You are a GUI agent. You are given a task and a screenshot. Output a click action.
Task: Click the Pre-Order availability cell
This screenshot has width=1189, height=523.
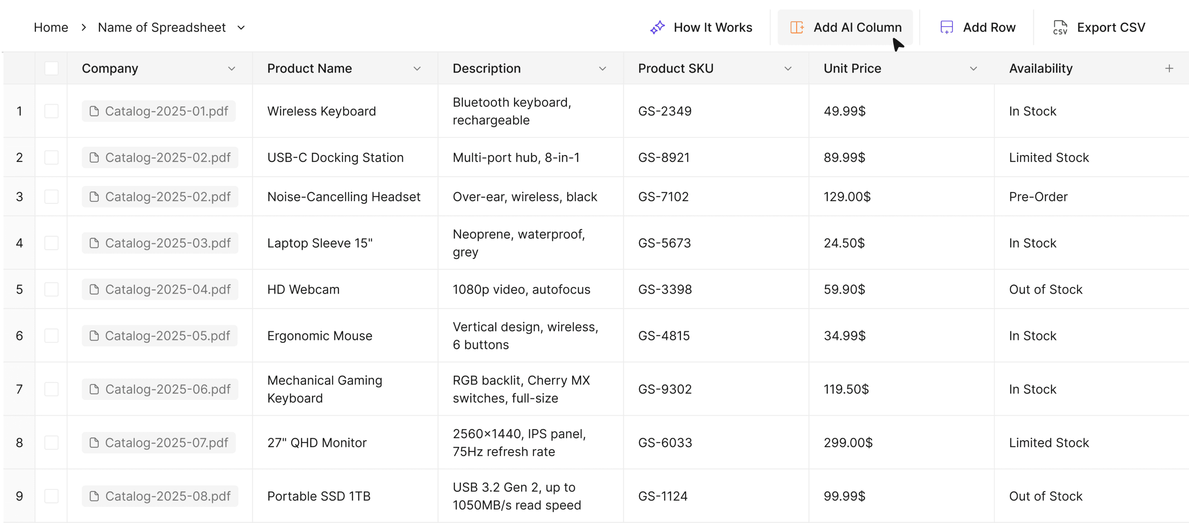pyautogui.click(x=1092, y=197)
